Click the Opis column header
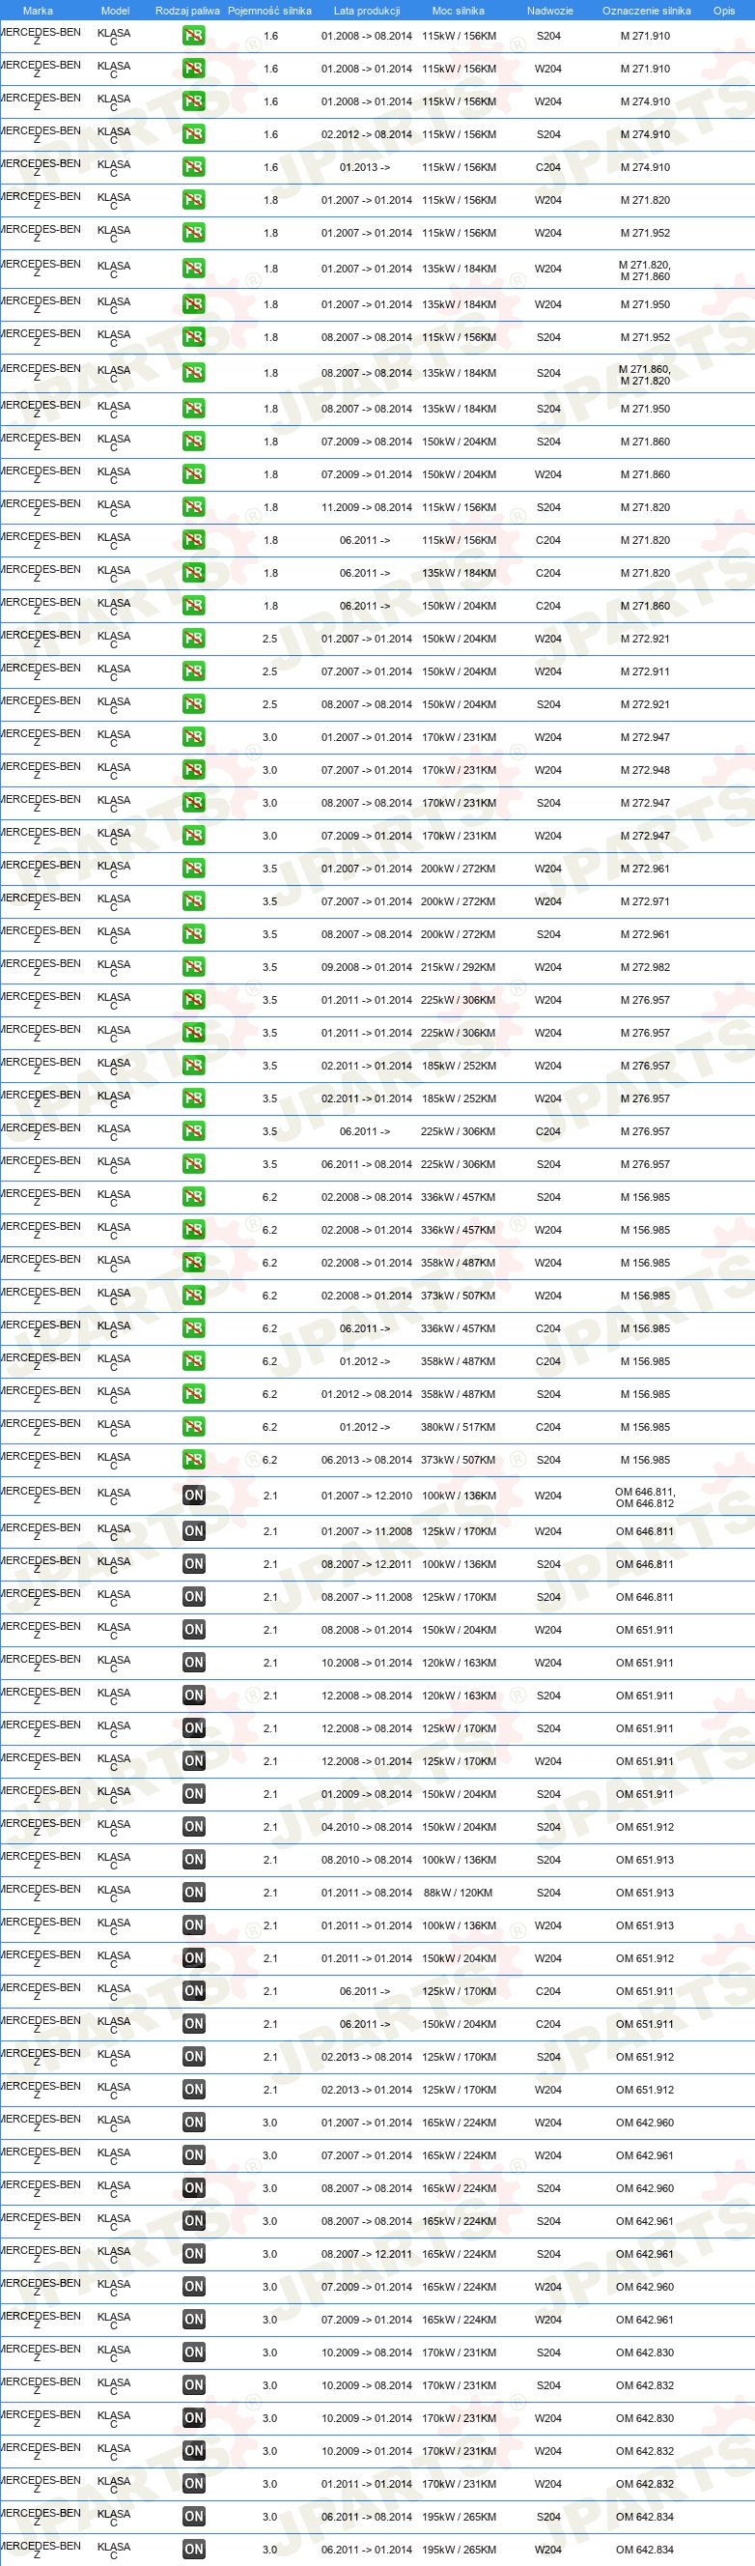This screenshot has width=755, height=2566. click(724, 11)
